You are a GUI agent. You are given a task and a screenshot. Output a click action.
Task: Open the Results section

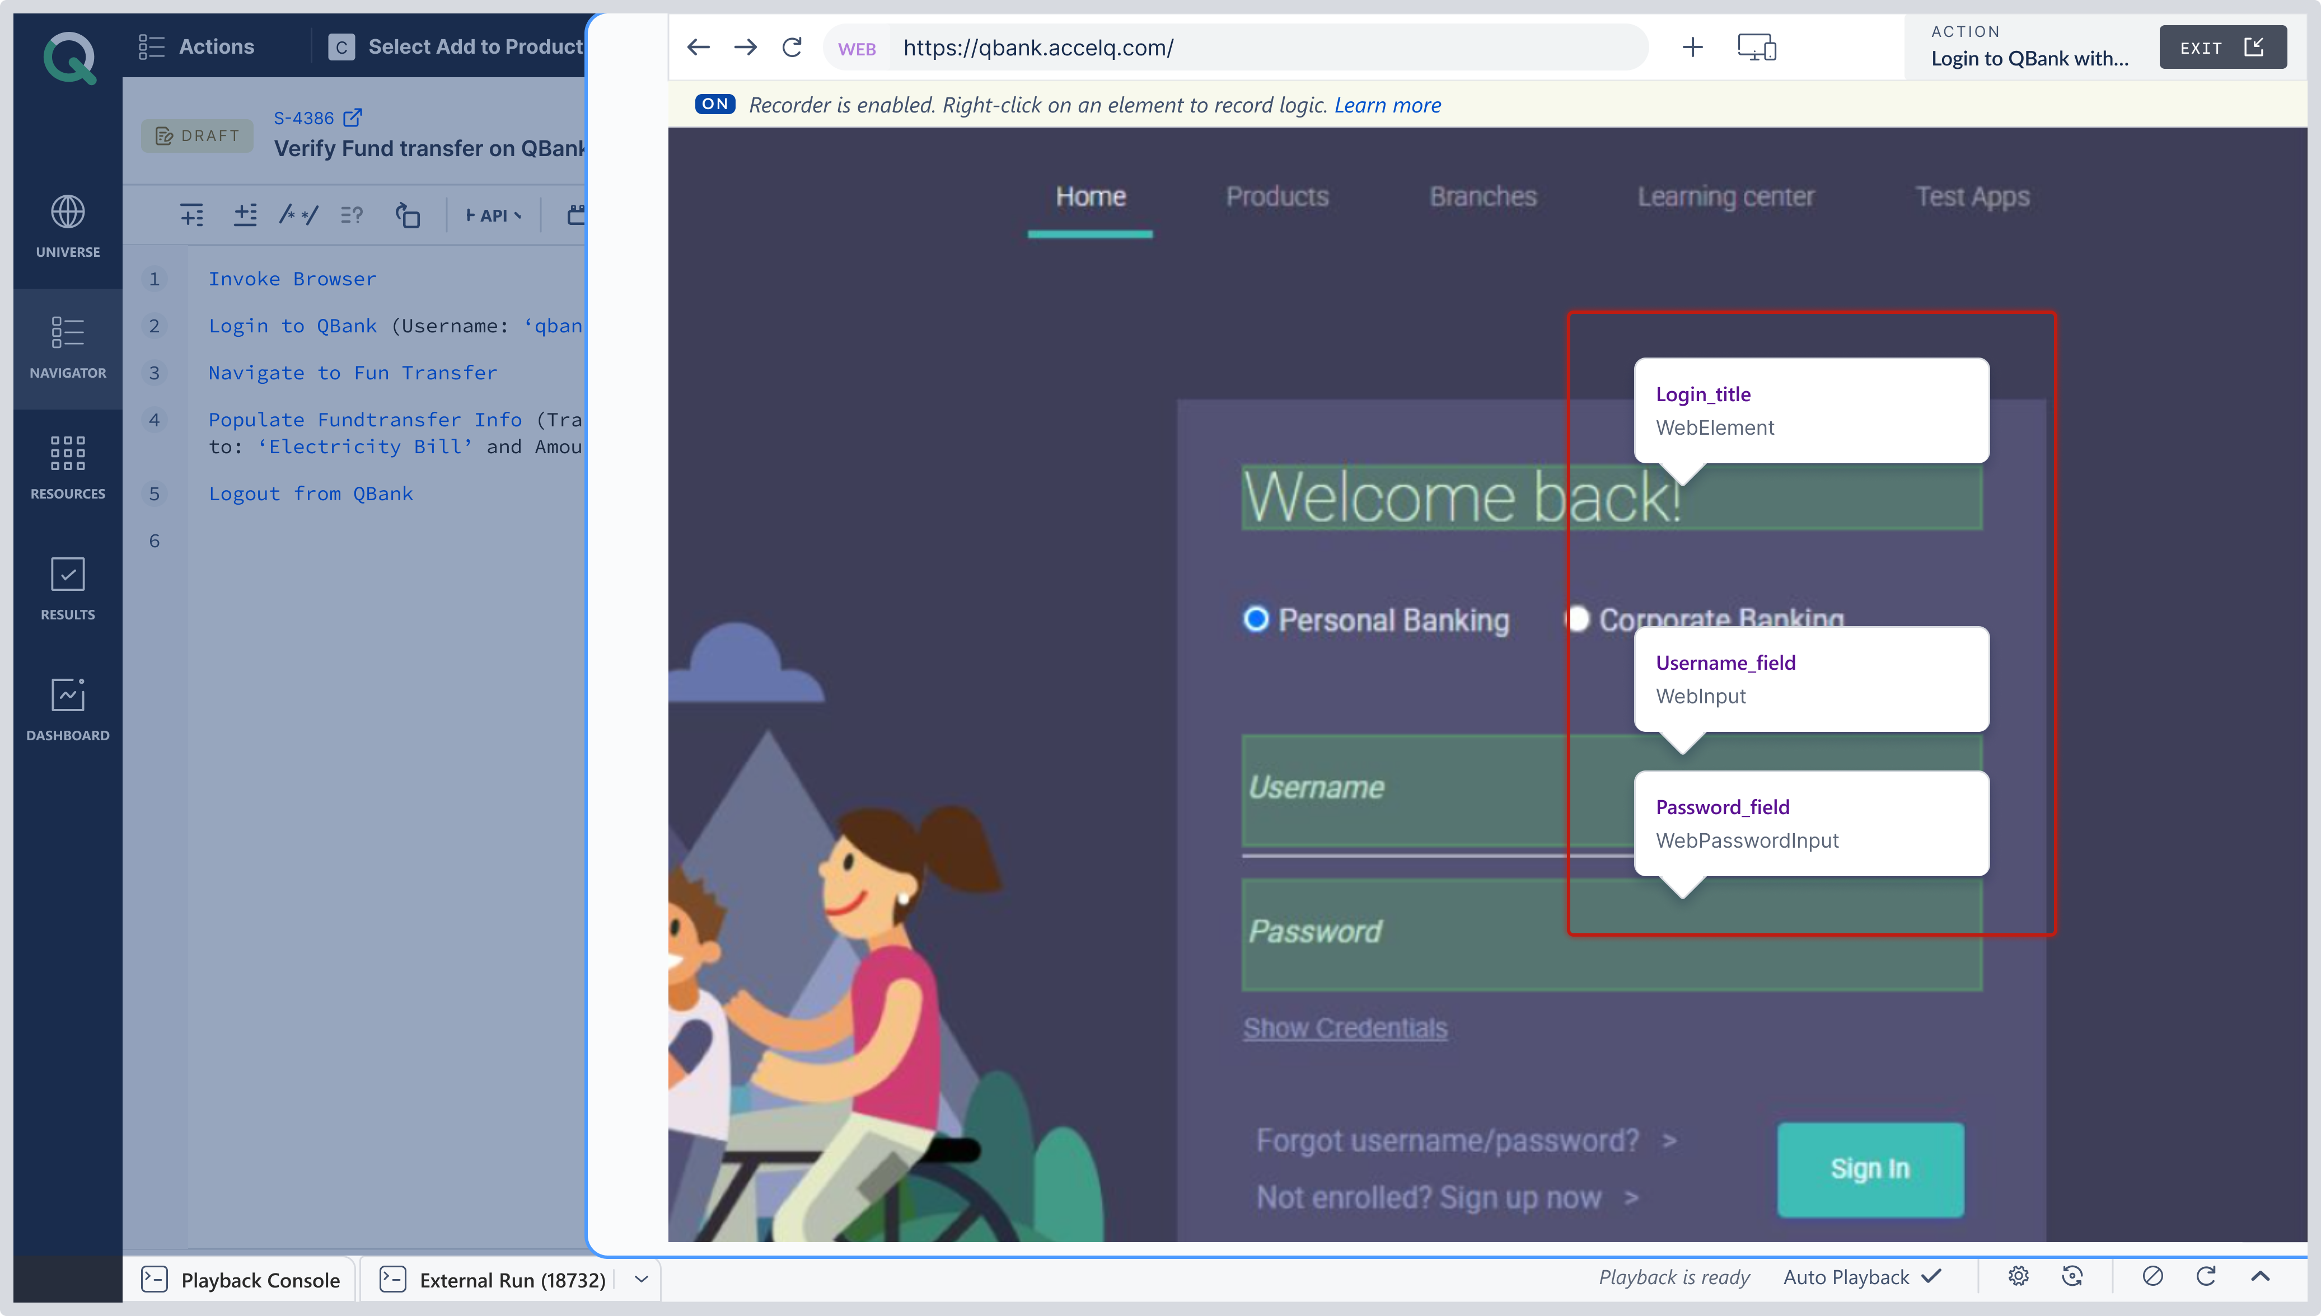pos(68,589)
